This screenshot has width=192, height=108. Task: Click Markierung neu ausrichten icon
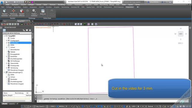coord(13,11)
